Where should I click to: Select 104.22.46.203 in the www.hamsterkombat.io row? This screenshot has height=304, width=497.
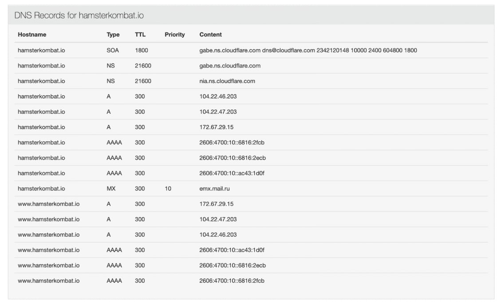[x=218, y=234]
